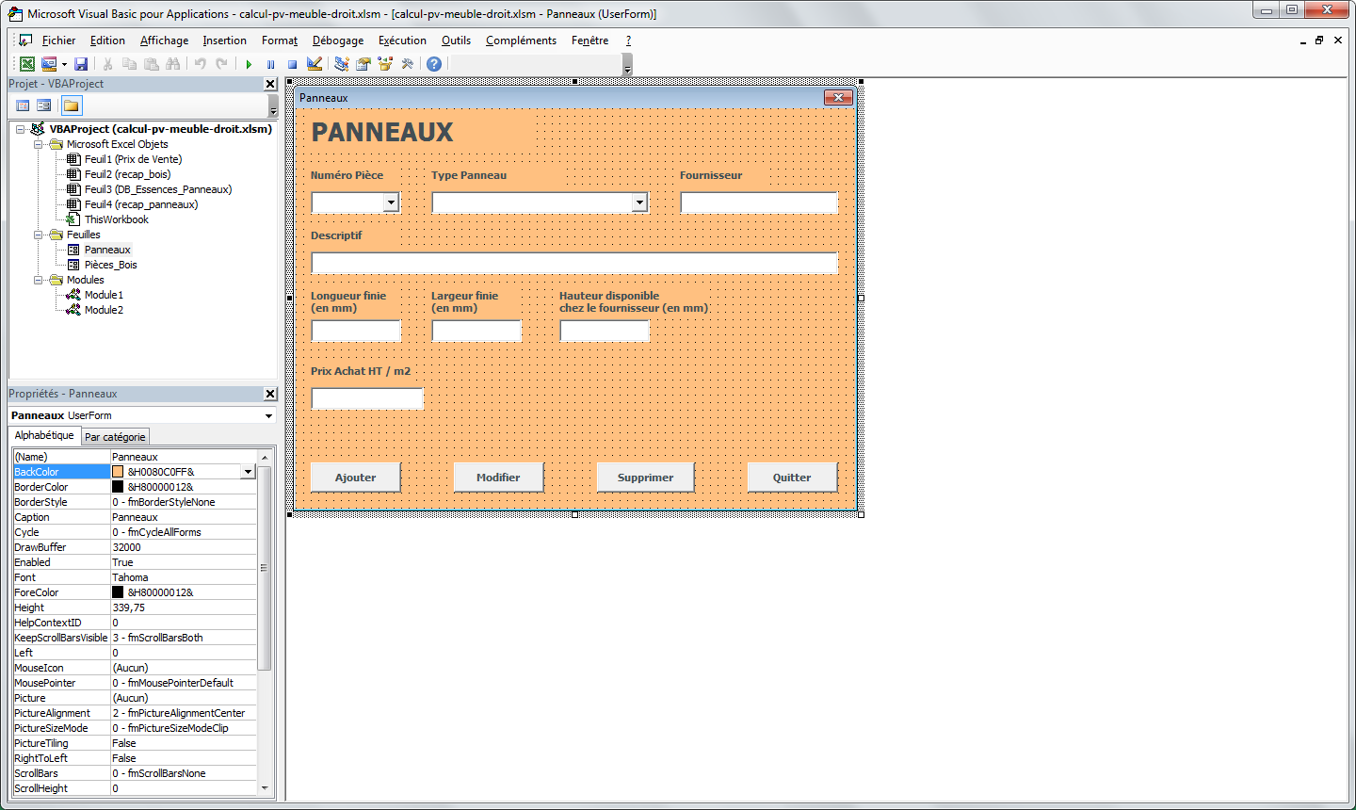This screenshot has width=1356, height=810.
Task: Open the BackColor dropdown in Properties
Action: [248, 471]
